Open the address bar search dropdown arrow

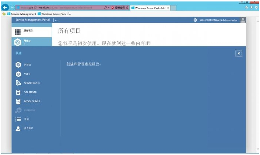[109, 8]
